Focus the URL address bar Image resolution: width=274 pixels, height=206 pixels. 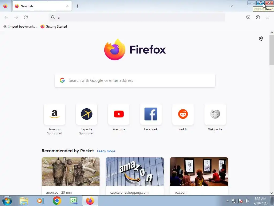[137, 17]
